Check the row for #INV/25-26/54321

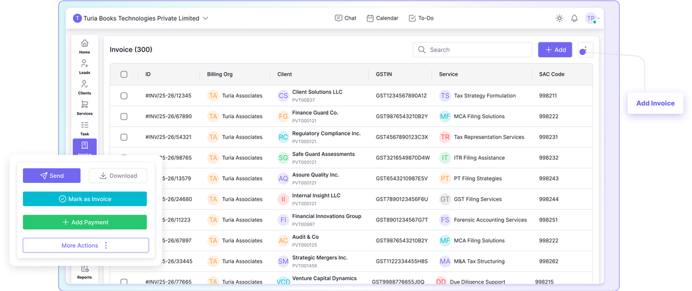click(124, 137)
